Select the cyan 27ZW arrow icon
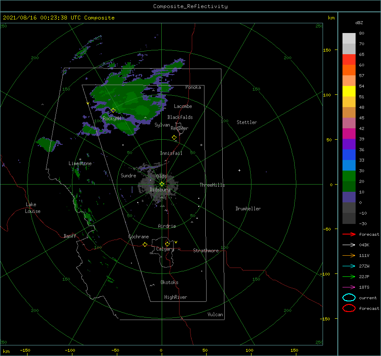 click(349, 266)
